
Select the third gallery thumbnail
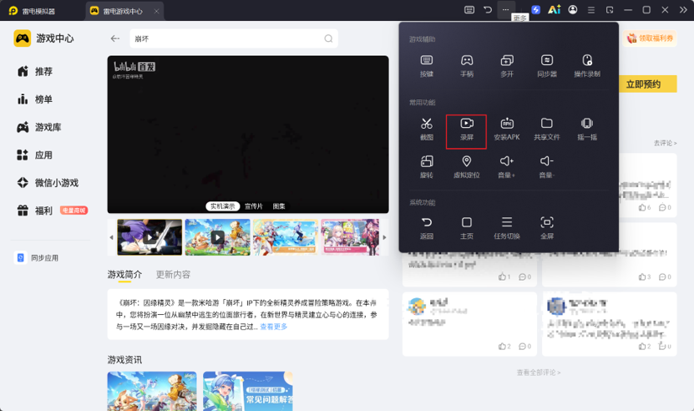[x=286, y=237]
